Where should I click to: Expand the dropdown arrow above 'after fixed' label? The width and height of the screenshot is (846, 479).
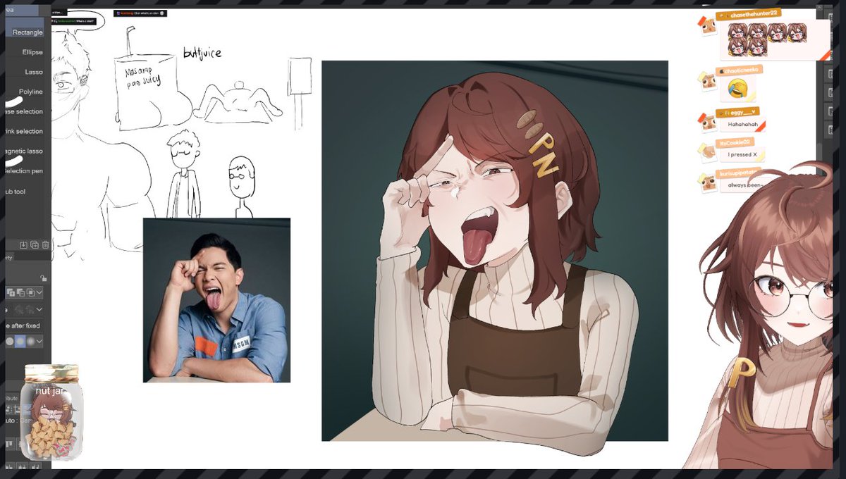[x=39, y=310]
